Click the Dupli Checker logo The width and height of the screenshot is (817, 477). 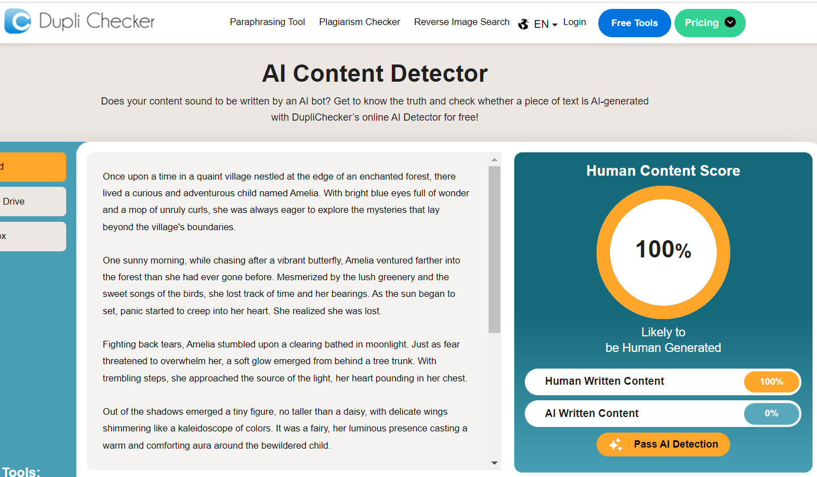[x=80, y=21]
